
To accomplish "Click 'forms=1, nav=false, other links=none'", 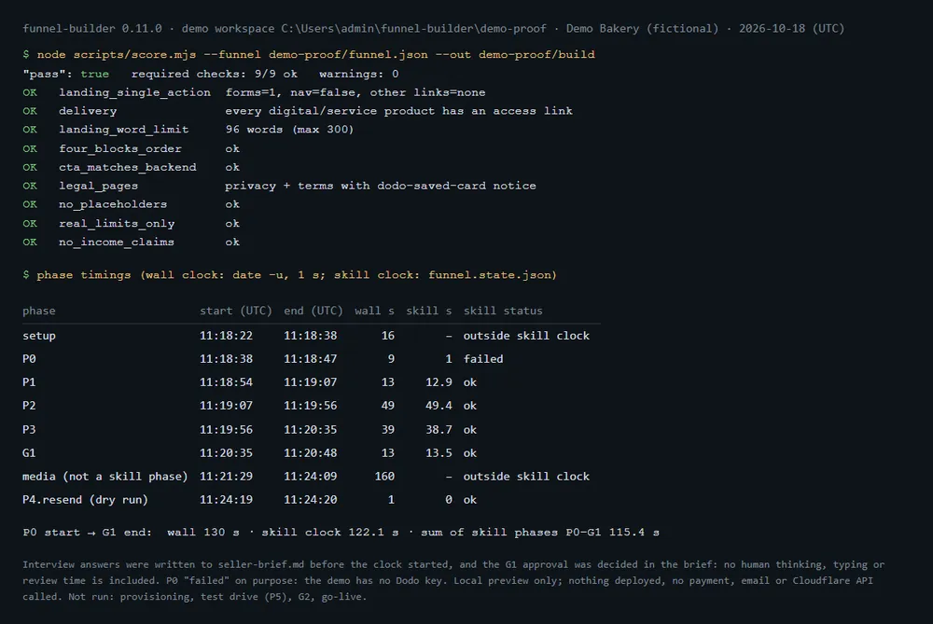I will coord(355,92).
